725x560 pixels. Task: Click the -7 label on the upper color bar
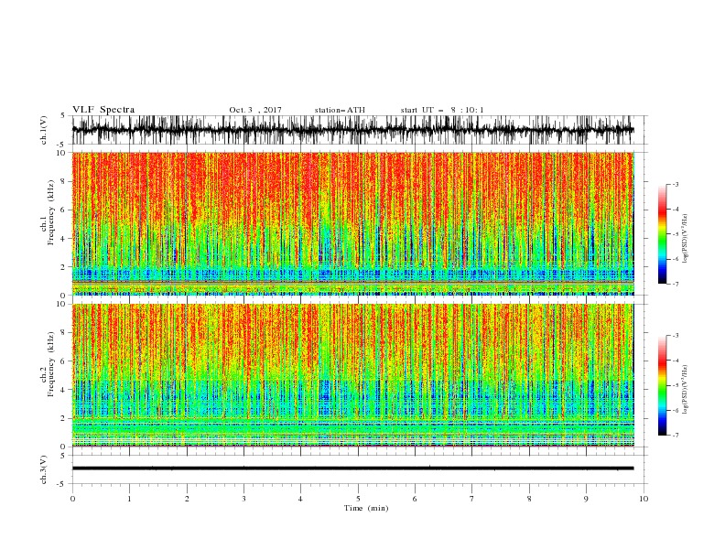point(675,284)
